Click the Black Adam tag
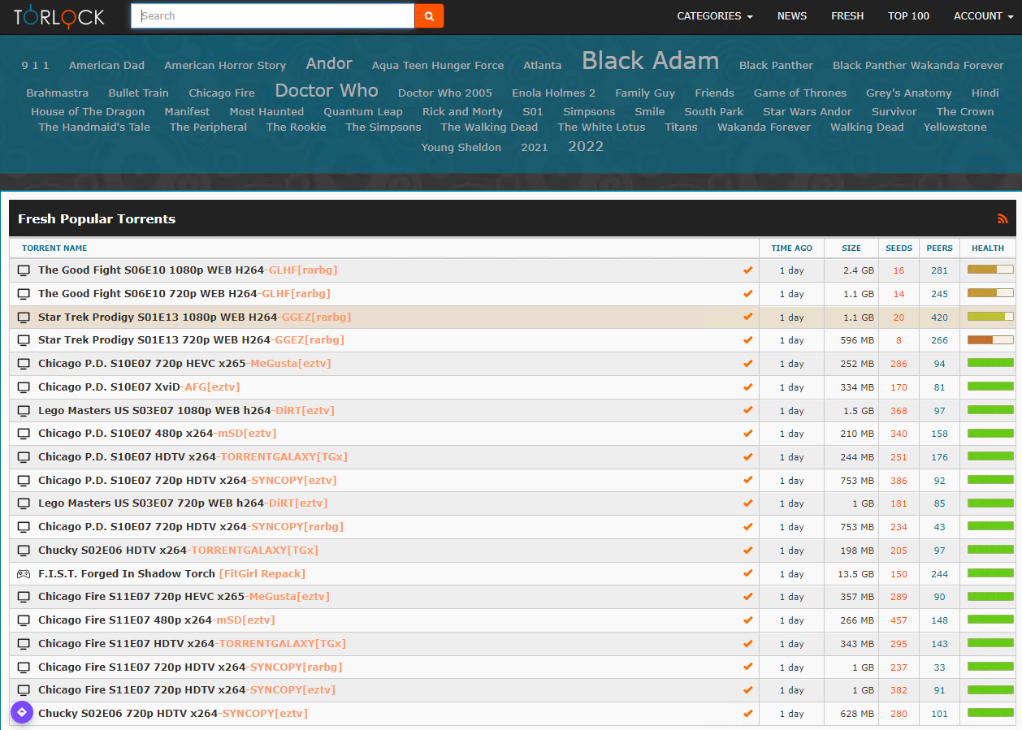 (650, 61)
